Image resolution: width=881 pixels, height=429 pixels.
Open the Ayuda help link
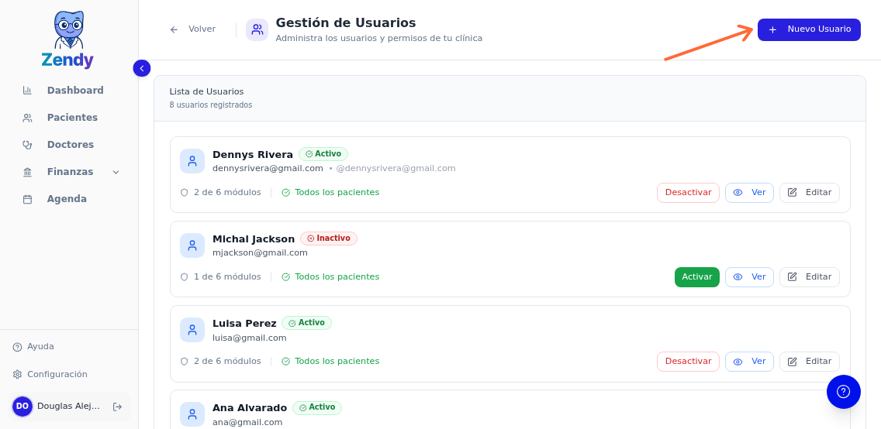pos(33,347)
